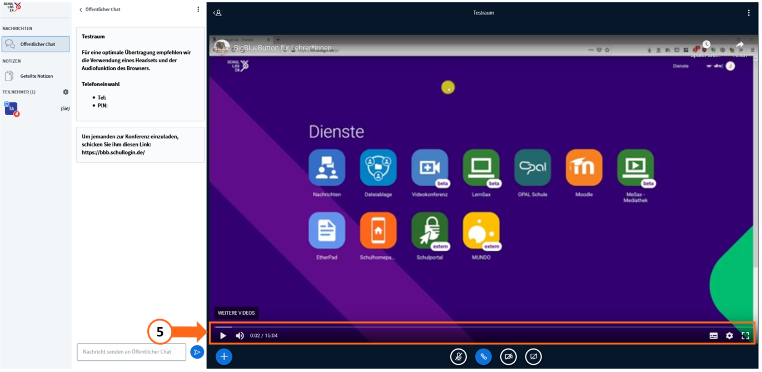The image size is (762, 372).
Task: Click the blue plus actions button
Action: coord(224,356)
